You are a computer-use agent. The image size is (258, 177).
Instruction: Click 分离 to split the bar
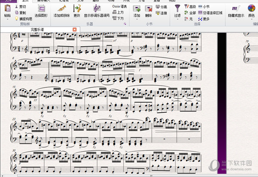coord(161,7)
